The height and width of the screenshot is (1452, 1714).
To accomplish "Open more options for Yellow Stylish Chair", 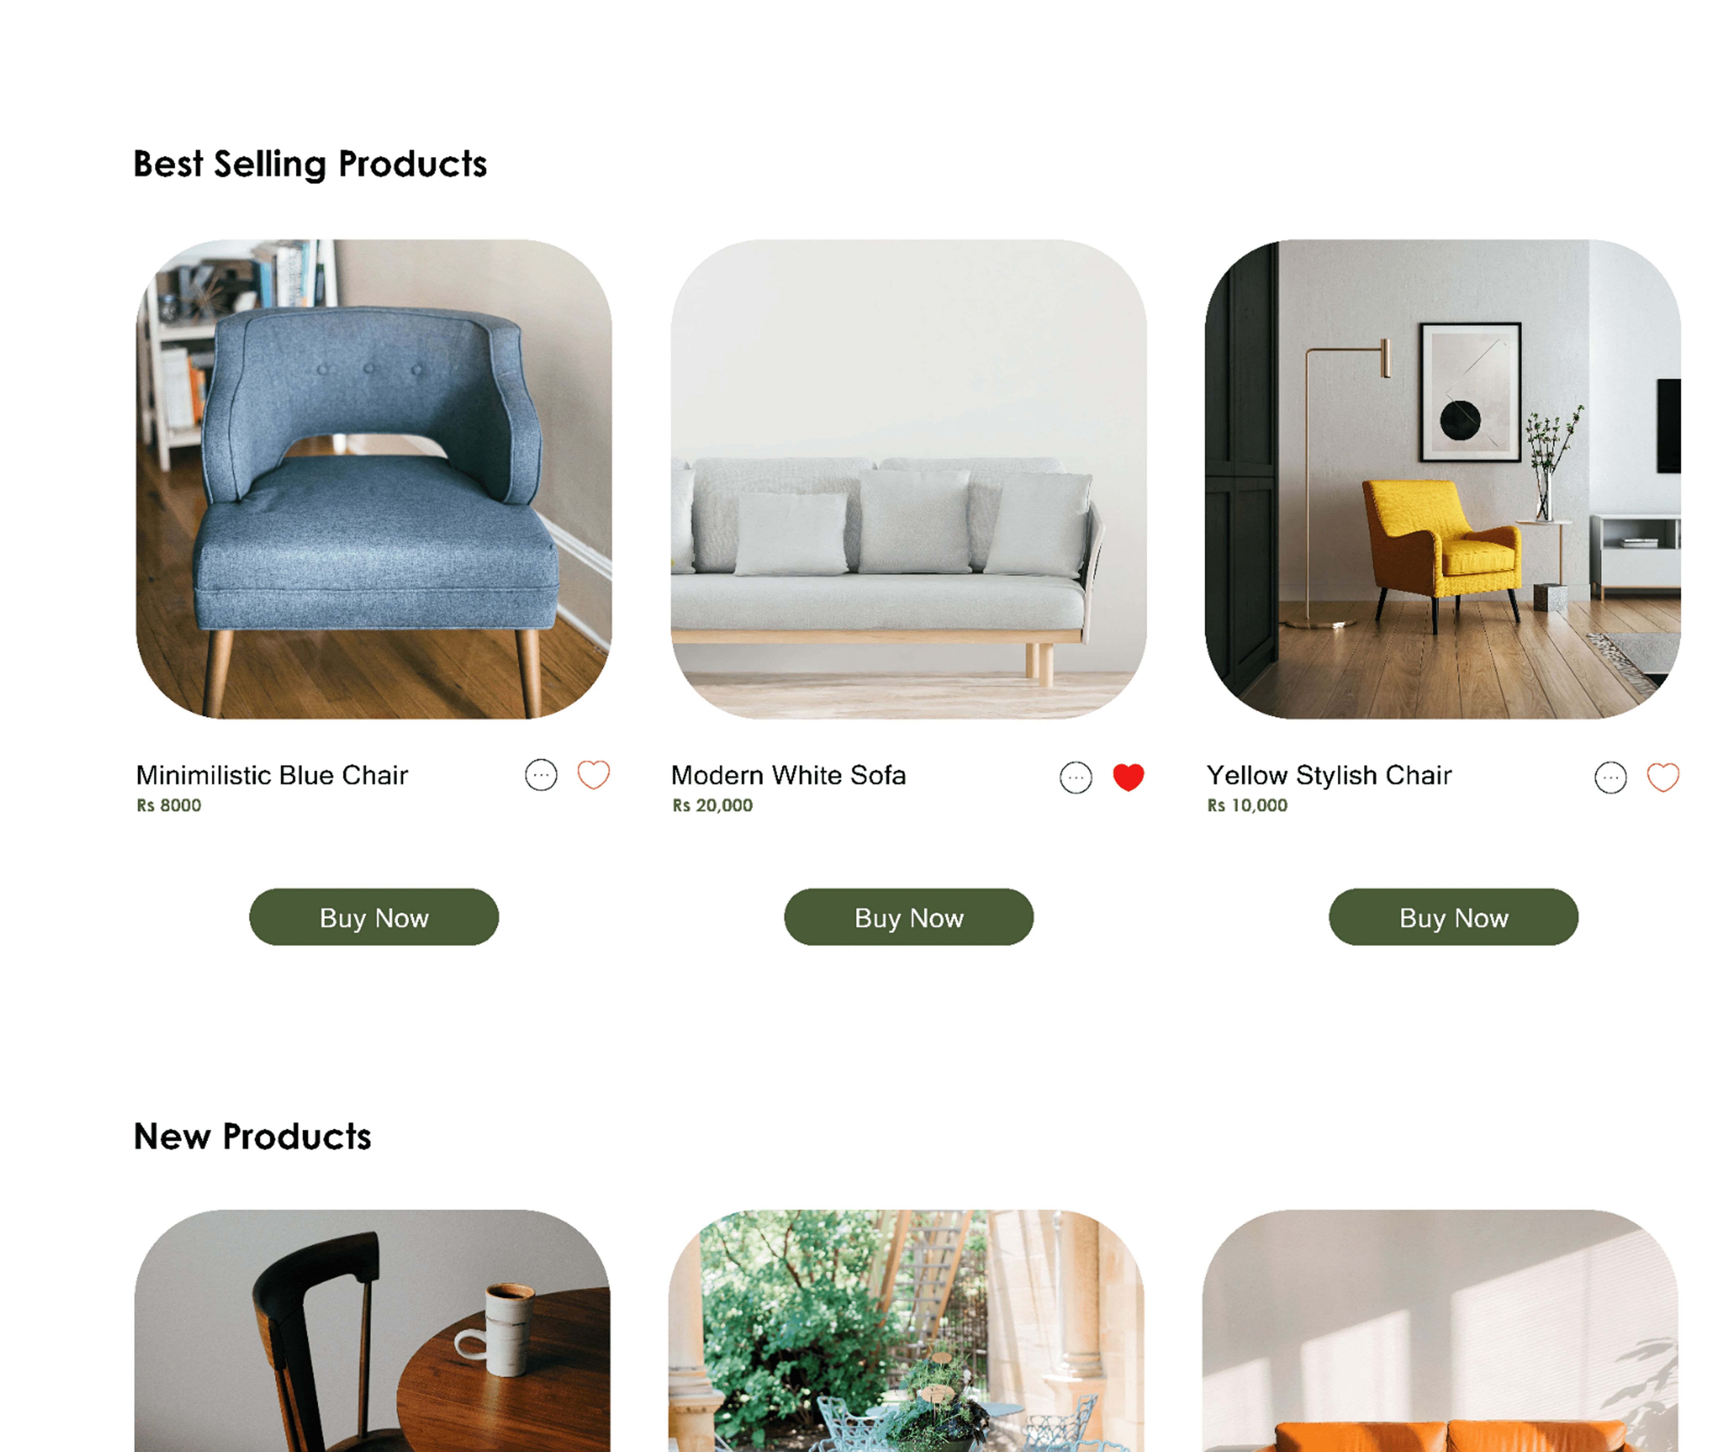I will click(x=1610, y=777).
